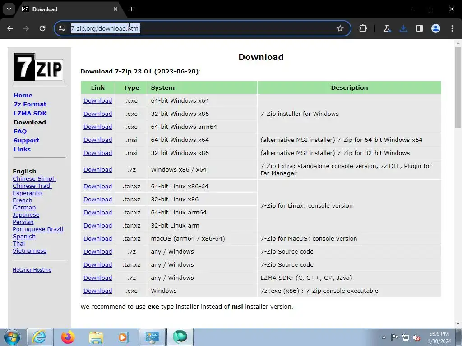The width and height of the screenshot is (462, 346).
Task: Open the control panel taskbar icon
Action: click(x=152, y=337)
